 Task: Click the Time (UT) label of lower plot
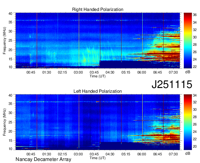(97, 158)
